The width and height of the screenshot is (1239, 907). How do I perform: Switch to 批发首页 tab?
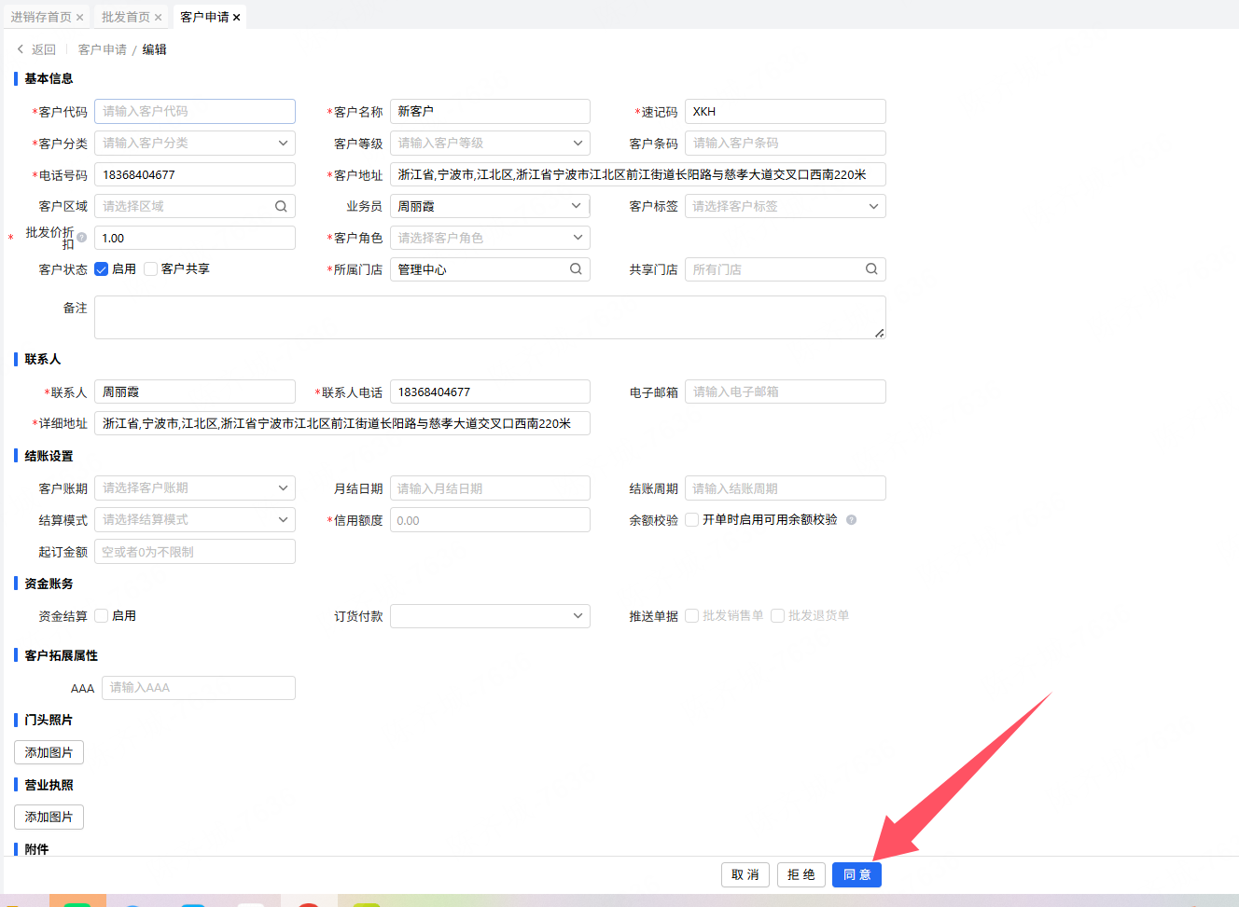coord(126,18)
